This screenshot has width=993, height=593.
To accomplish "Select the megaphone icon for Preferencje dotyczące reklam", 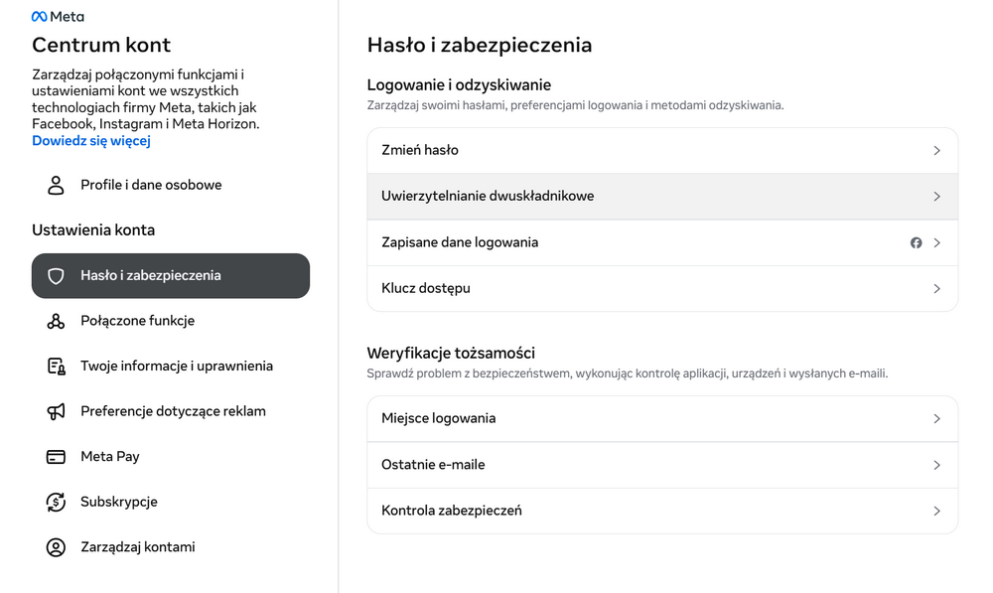I will 56,411.
